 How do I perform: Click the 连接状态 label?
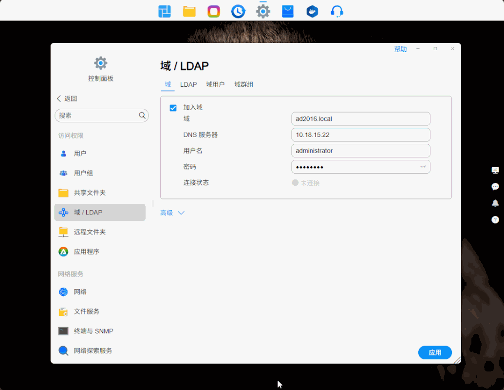tap(196, 183)
